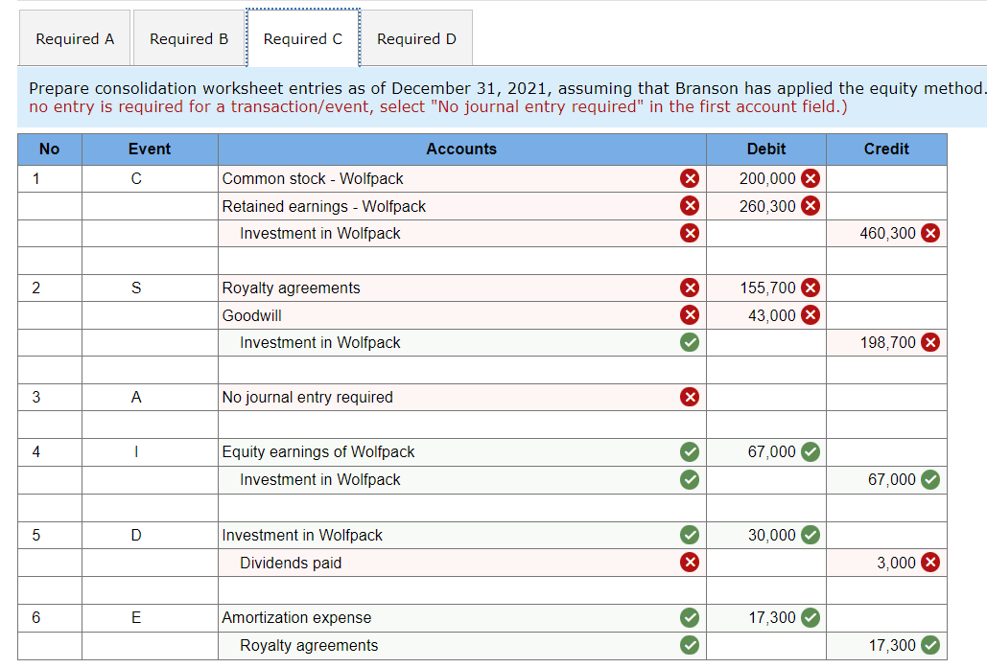The image size is (987, 668).
Task: Click green check next to 67,000 credit
Action: [930, 479]
